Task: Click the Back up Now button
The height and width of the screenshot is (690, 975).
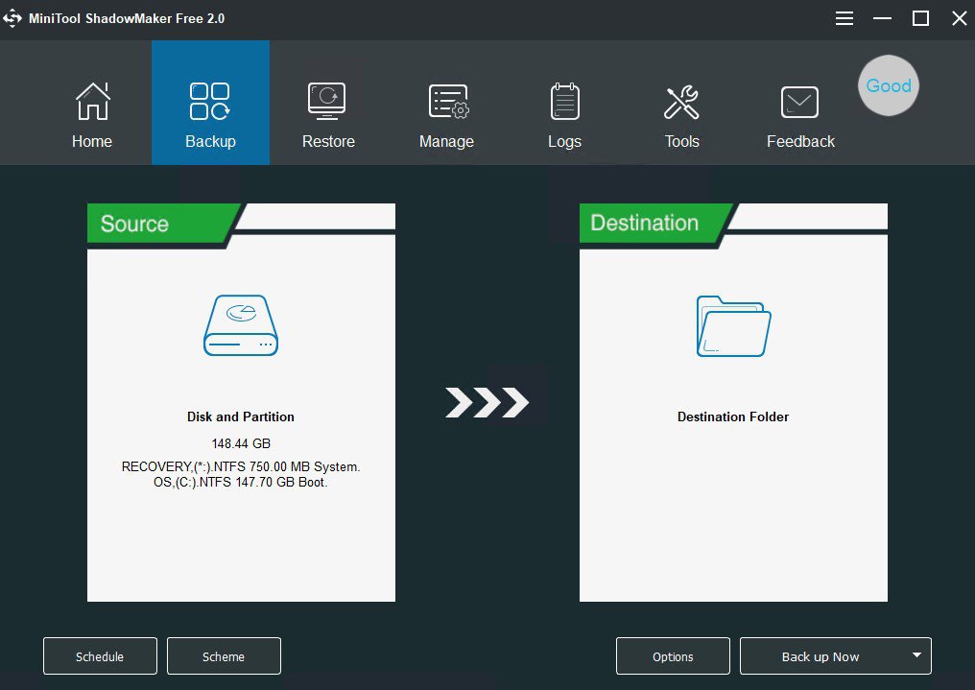Action: pos(820,656)
